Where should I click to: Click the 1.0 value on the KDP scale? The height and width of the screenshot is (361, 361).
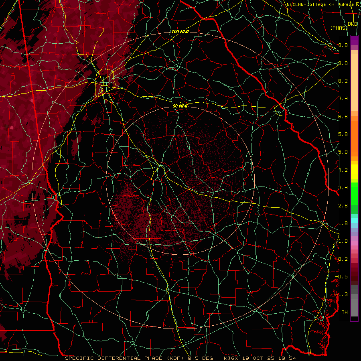pyautogui.click(x=343, y=241)
